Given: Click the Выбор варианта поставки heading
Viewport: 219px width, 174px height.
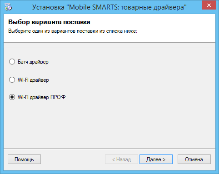Looking at the screenshot, I should click(x=49, y=22).
